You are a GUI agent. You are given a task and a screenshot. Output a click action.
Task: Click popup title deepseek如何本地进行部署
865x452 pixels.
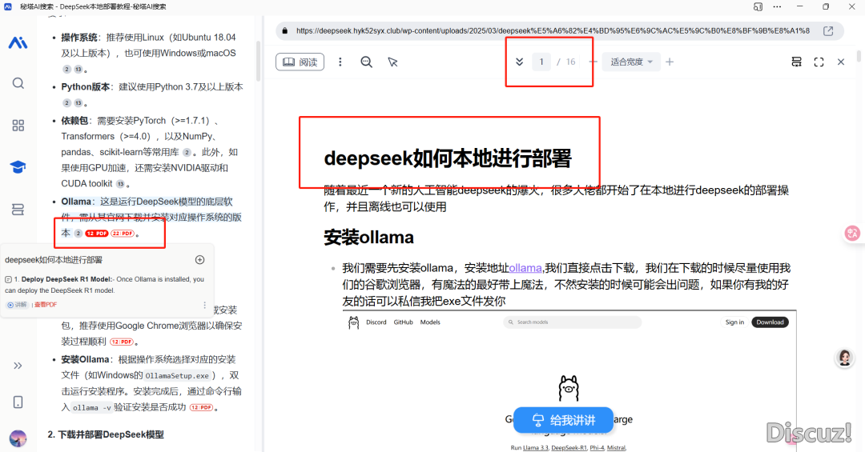click(54, 260)
